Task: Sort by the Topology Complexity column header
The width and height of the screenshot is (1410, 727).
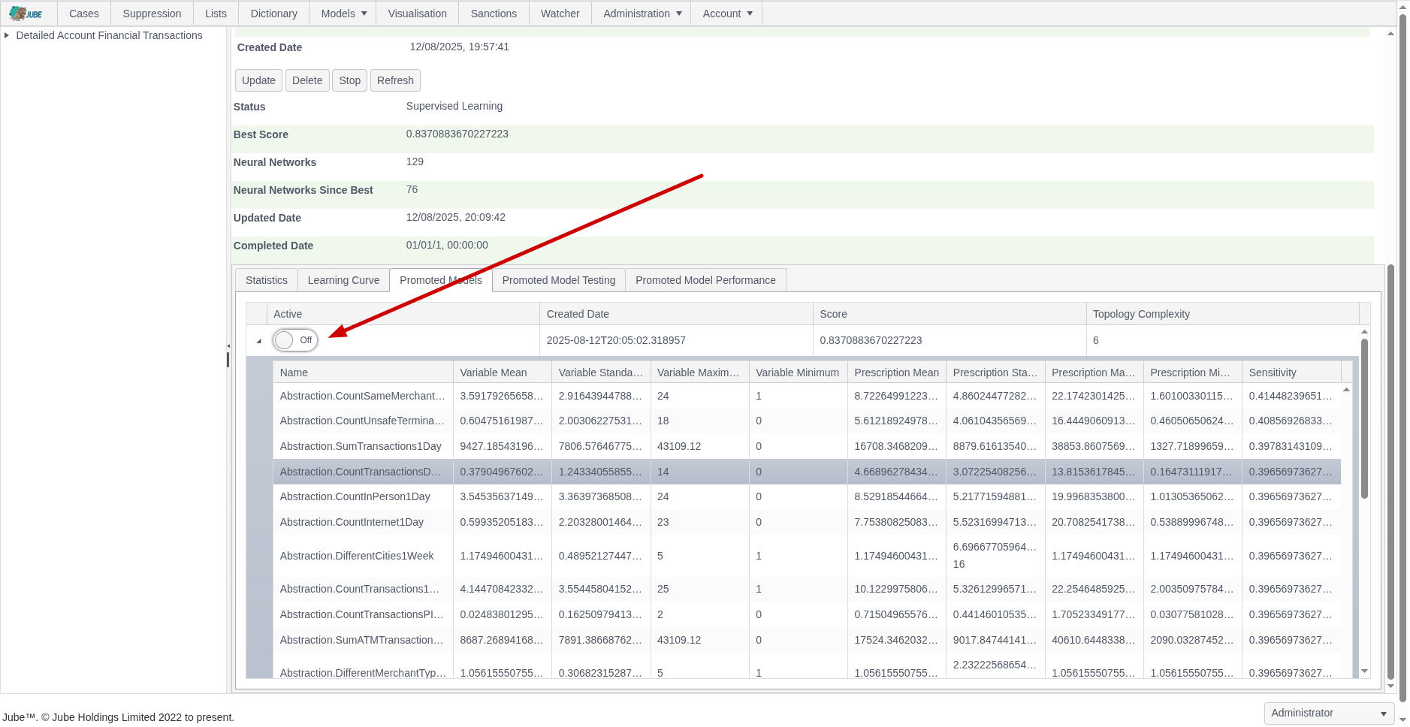Action: tap(1222, 314)
